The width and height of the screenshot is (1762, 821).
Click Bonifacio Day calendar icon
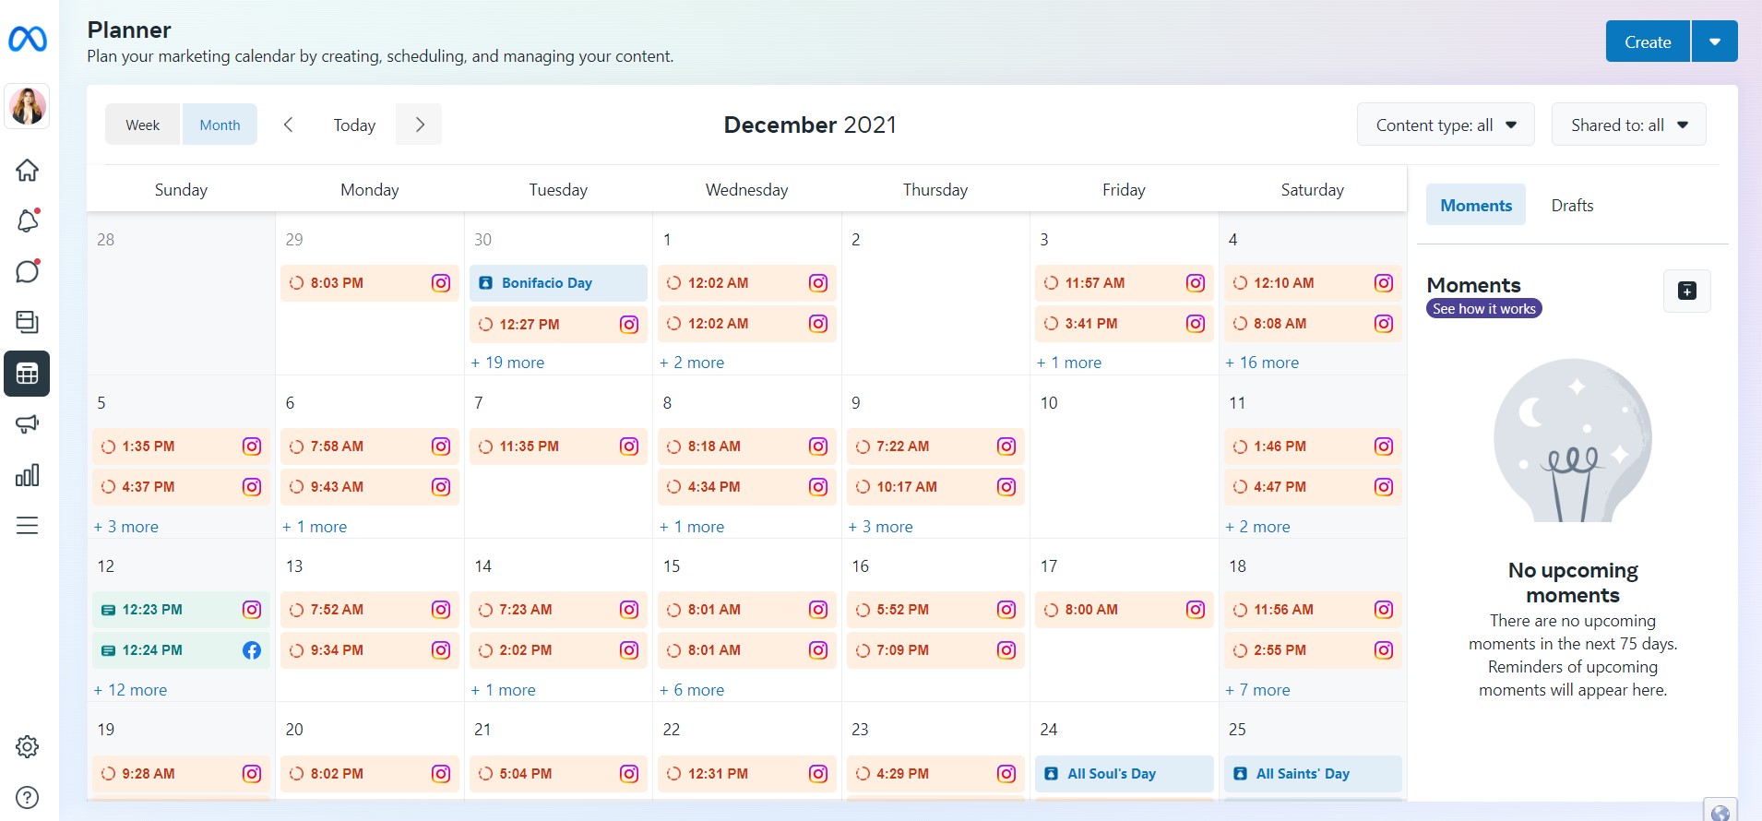click(x=485, y=283)
